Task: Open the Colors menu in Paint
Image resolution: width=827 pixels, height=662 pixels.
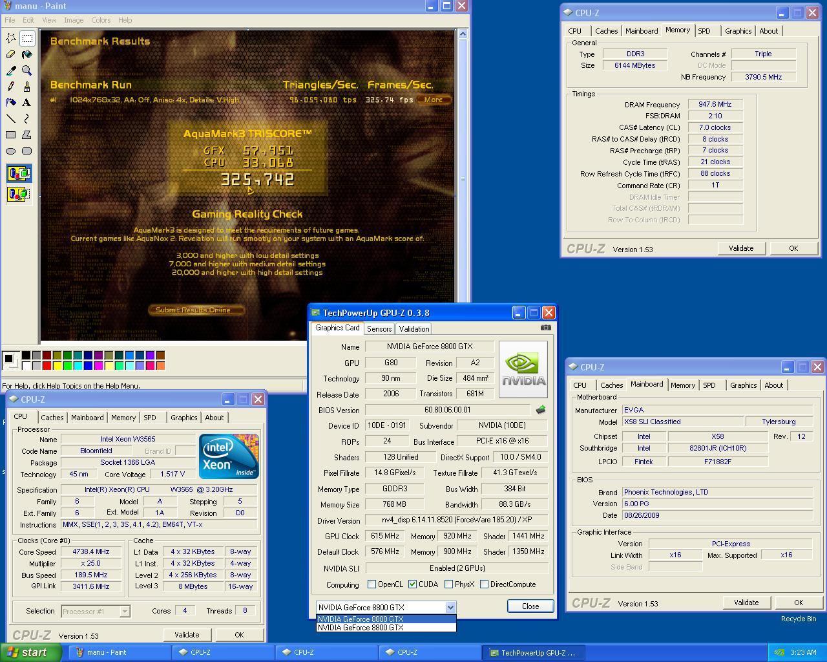Action: [x=100, y=20]
